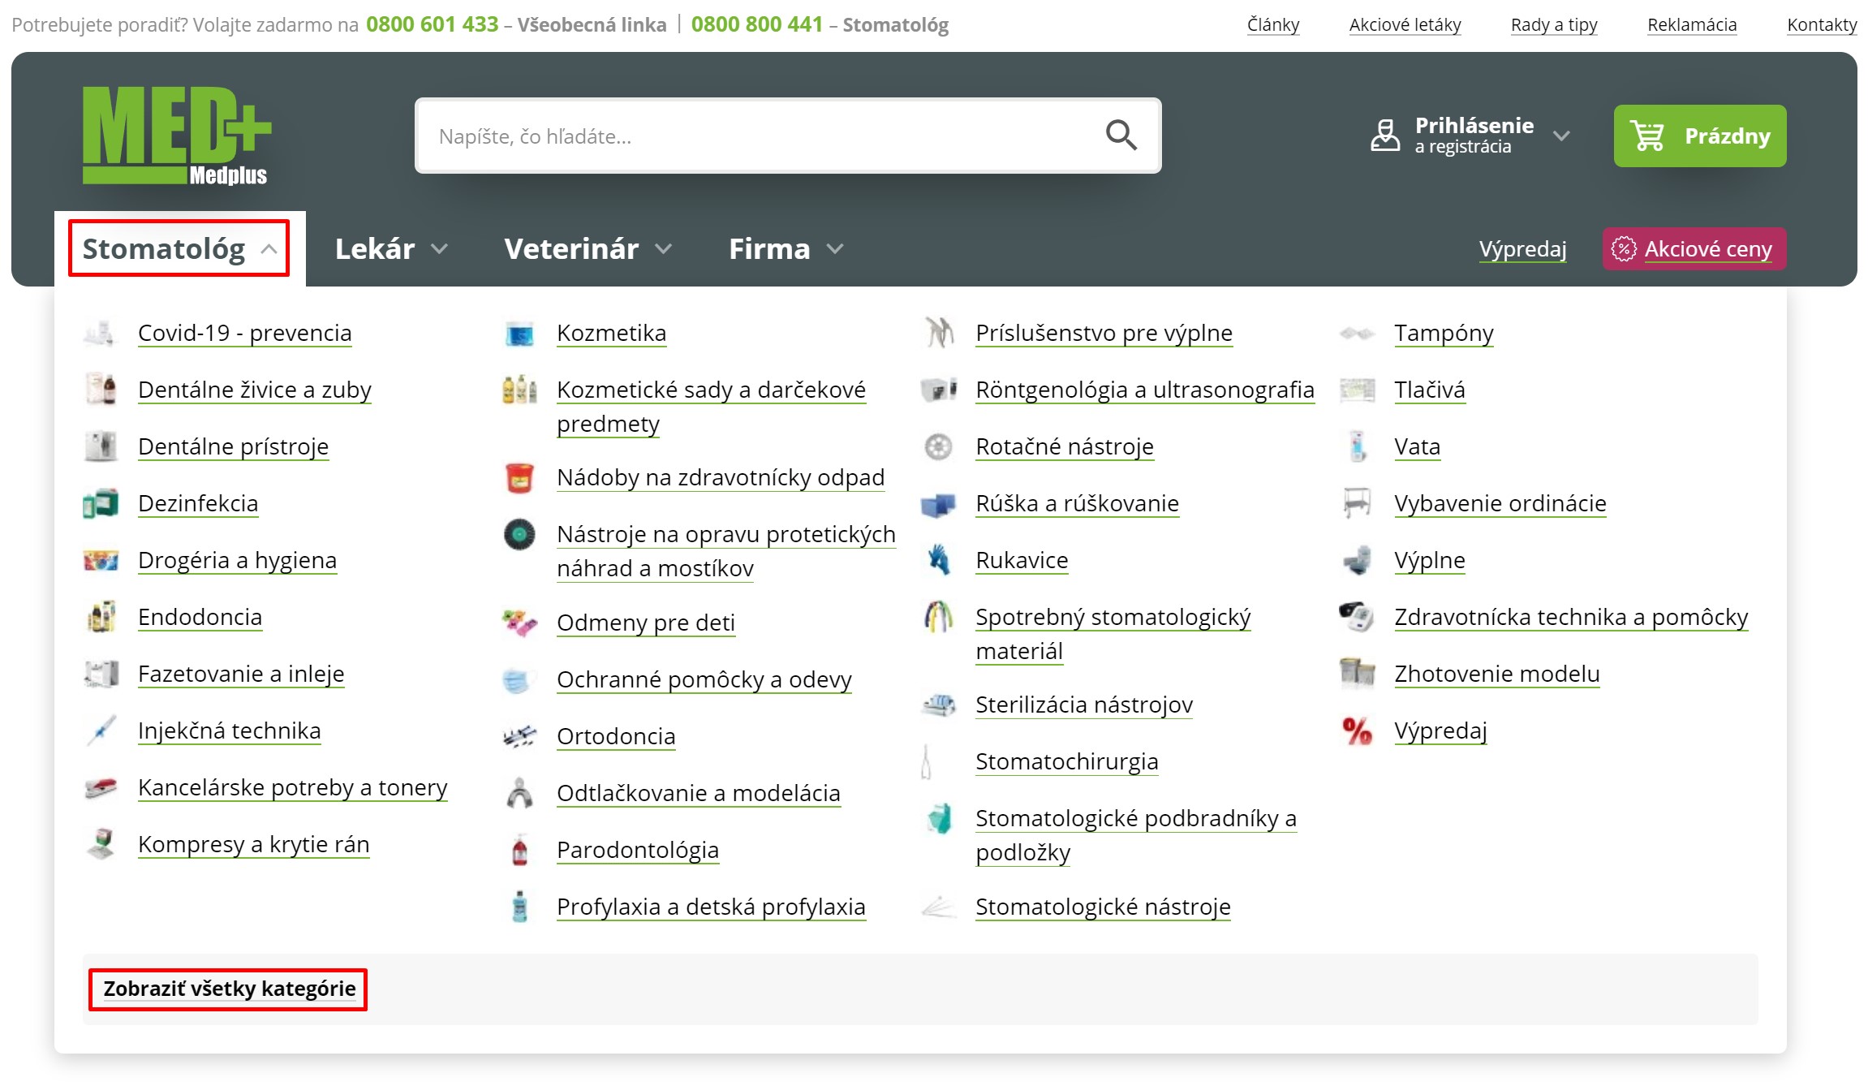
Task: Open the Fazetovanie a inleje link
Action: (241, 674)
